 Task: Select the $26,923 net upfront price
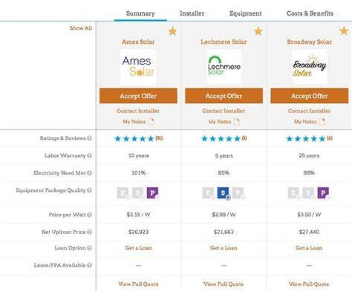138,232
